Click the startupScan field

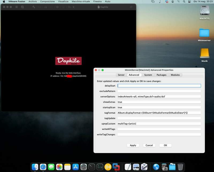click(159, 107)
